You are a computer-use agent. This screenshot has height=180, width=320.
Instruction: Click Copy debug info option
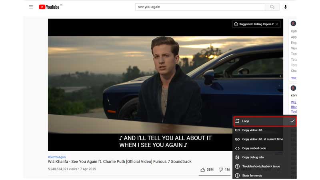(253, 158)
